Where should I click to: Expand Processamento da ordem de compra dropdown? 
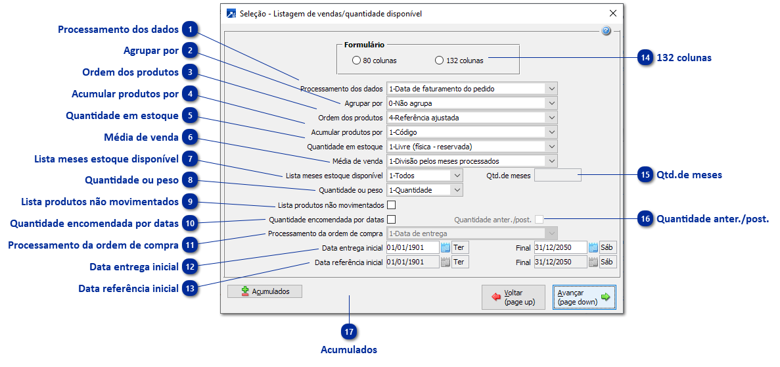point(551,233)
